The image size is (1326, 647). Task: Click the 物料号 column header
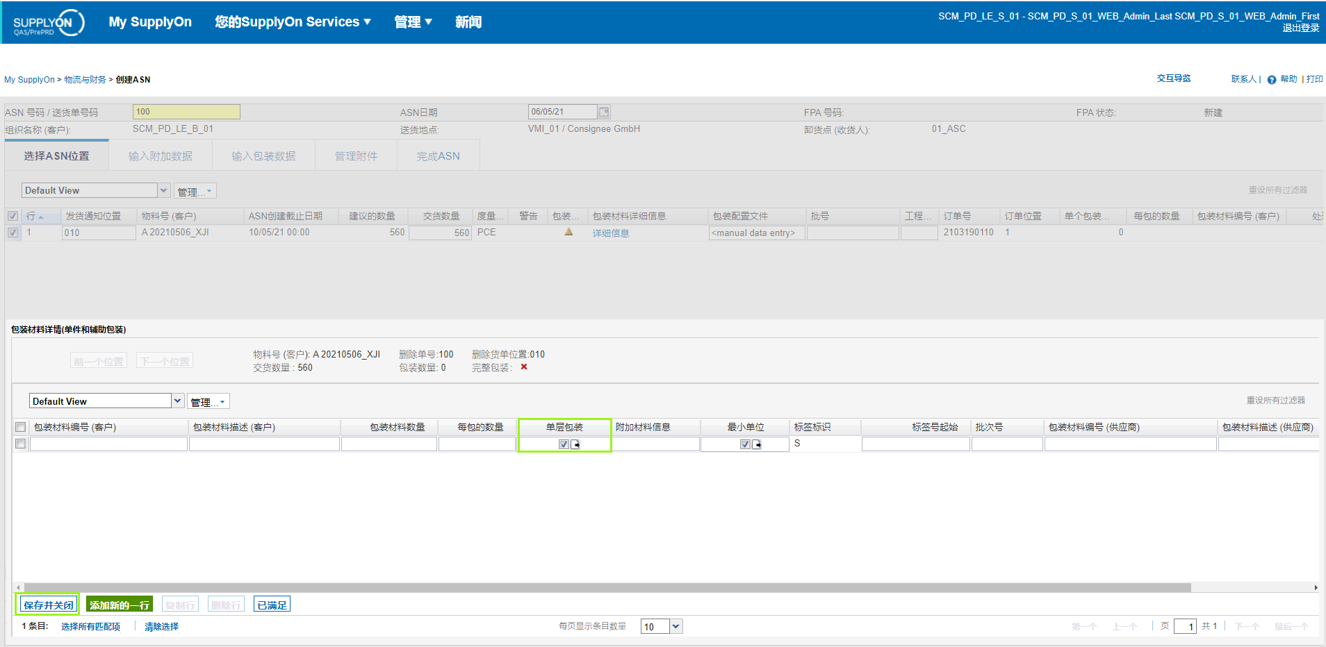click(190, 216)
